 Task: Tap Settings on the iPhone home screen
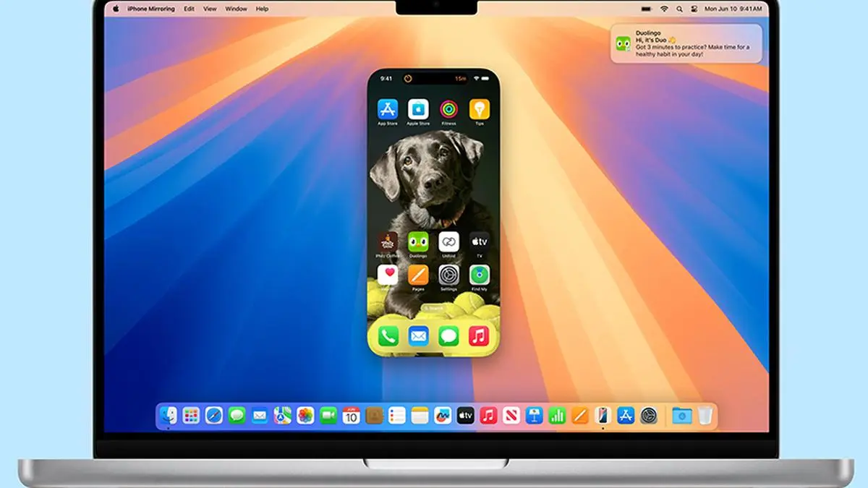pyautogui.click(x=448, y=275)
